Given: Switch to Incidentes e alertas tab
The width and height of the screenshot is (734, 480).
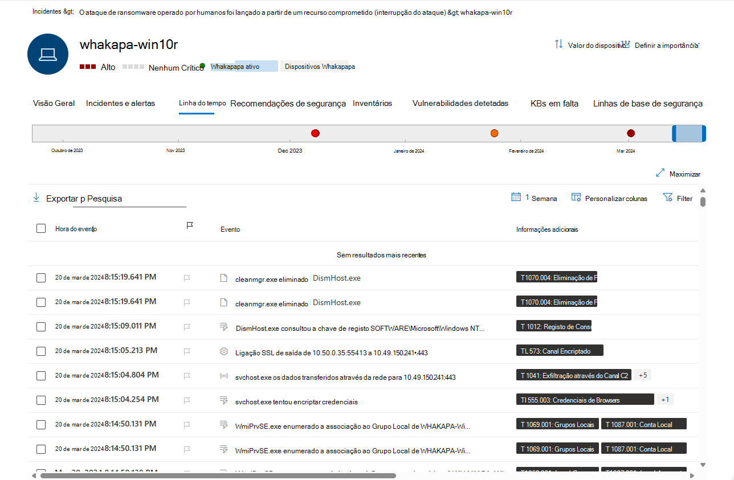Looking at the screenshot, I should [x=120, y=104].
